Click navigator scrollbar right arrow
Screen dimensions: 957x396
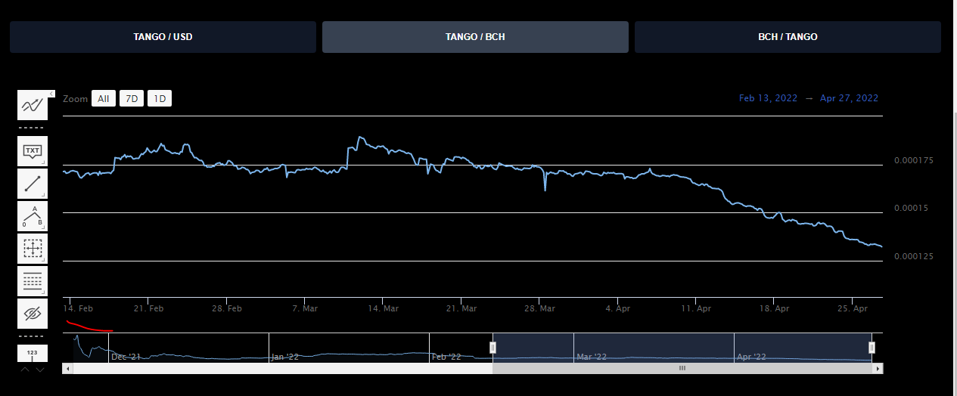coord(878,368)
